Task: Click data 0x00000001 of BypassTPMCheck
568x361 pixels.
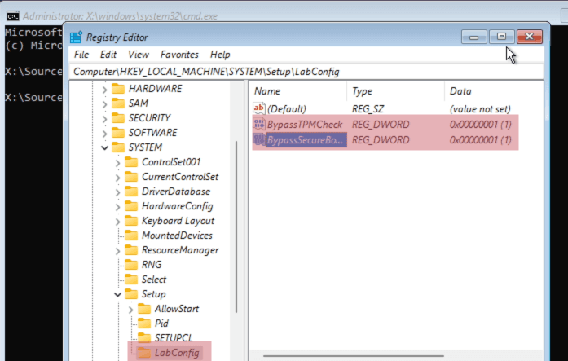Action: pos(480,125)
